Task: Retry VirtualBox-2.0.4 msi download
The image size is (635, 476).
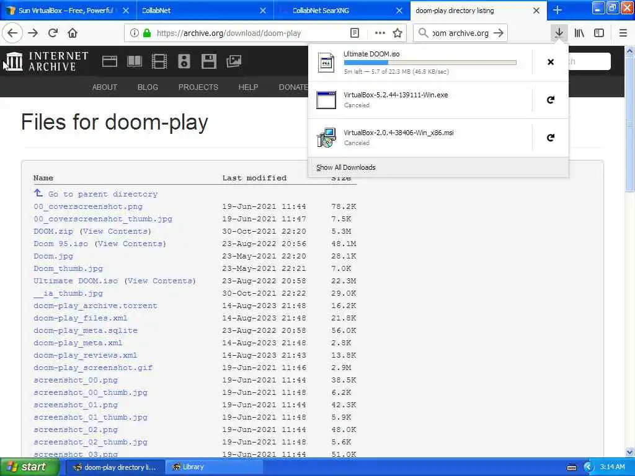Action: 551,138
